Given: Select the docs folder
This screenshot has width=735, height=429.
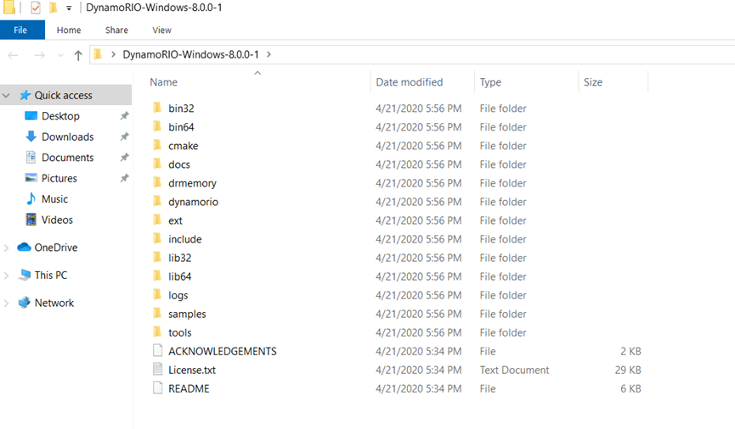Looking at the screenshot, I should tap(179, 164).
